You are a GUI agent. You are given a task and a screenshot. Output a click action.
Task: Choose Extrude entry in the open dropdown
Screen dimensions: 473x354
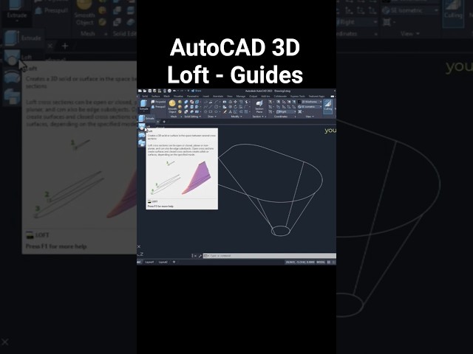click(146, 119)
